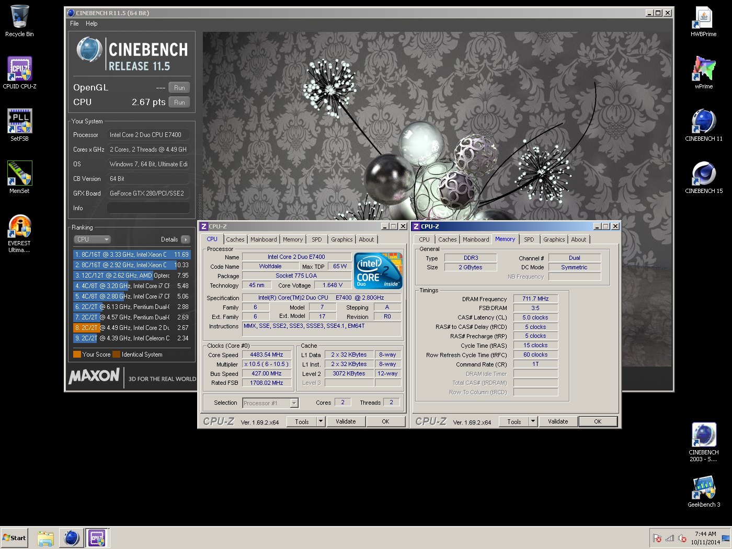Click network signal tray icon

pyautogui.click(x=670, y=538)
